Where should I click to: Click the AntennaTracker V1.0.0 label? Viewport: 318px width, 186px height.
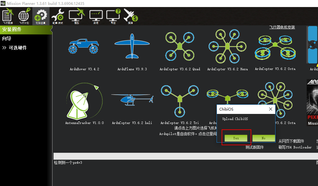85,123
